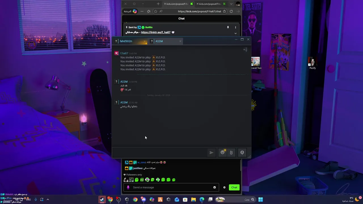Open the linktr.ee/f_ha67 link
Image resolution: width=363 pixels, height=204 pixels.
[156, 32]
